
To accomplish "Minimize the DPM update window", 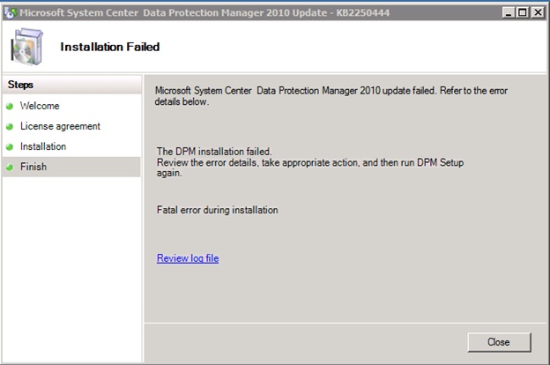I will (509, 13).
